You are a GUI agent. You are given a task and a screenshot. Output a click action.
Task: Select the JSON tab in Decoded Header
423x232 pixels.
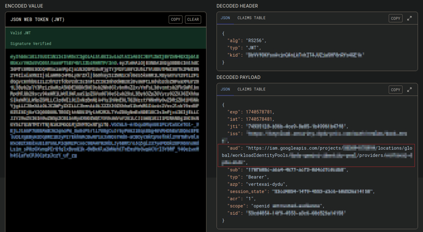225,18
